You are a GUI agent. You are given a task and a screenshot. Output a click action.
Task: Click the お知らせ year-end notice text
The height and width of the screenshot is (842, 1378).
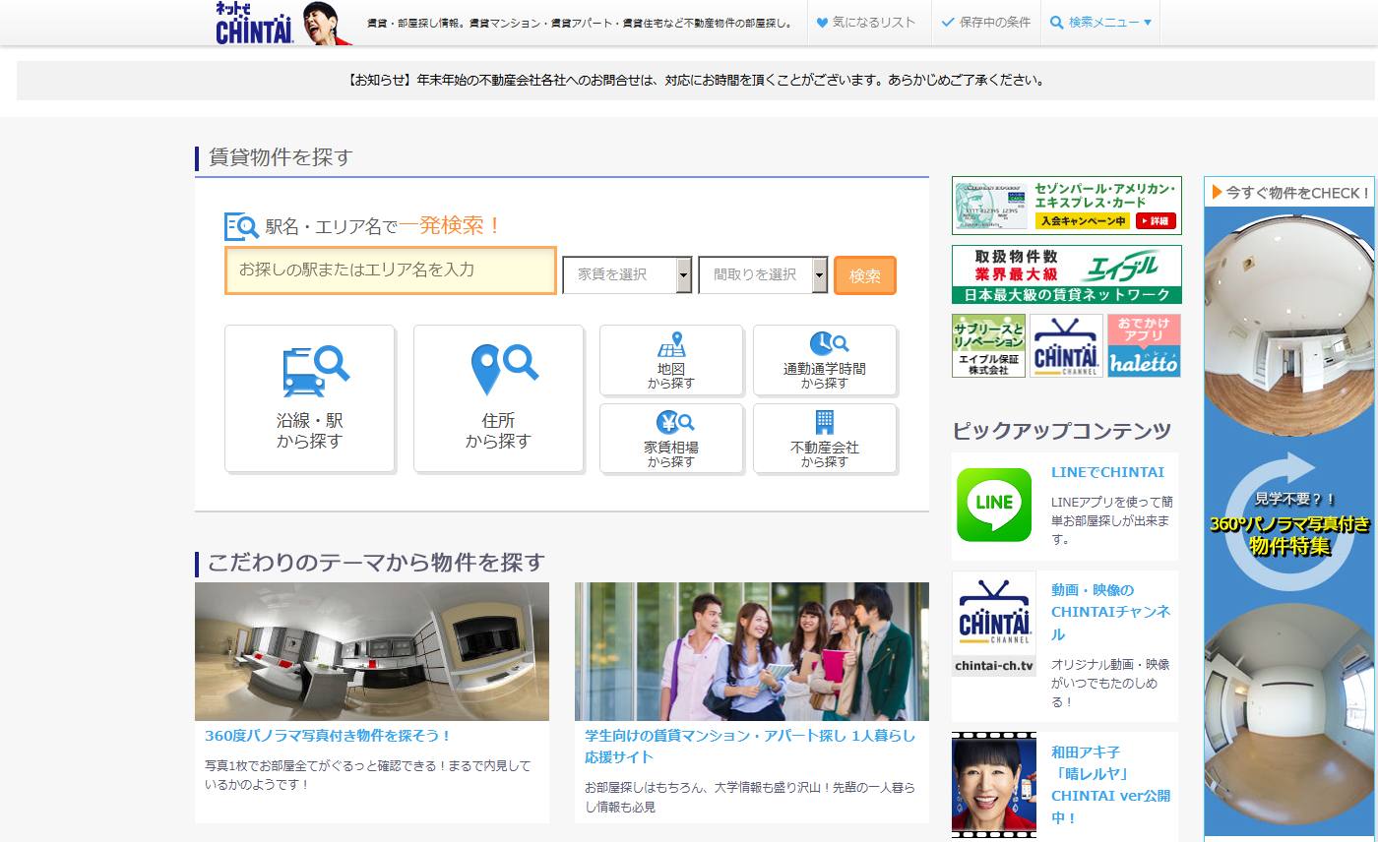coord(696,81)
